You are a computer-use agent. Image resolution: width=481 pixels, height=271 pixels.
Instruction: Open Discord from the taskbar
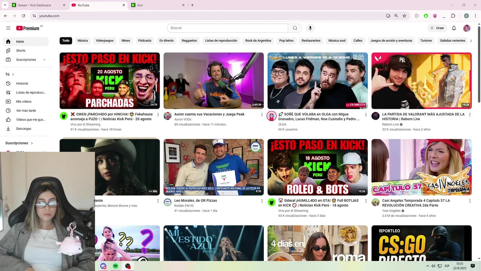click(x=103, y=266)
